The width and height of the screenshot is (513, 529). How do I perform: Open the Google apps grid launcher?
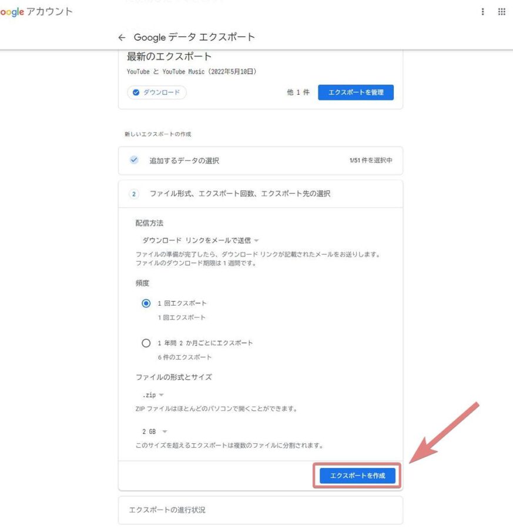[x=501, y=12]
